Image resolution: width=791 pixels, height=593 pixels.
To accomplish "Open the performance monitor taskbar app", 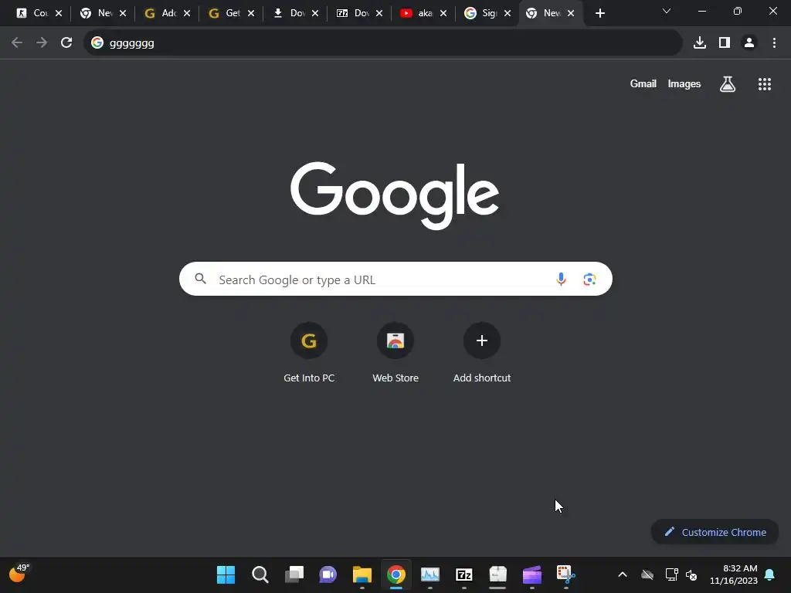I will click(x=429, y=574).
